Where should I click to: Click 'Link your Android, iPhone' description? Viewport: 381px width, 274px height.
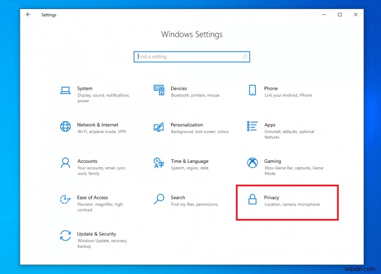pyautogui.click(x=288, y=95)
